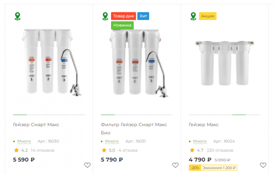Image resolution: width=273 pixels, height=174 pixels.
Task: Open Фильтр Гейзер Смарт Макс Био title link
Action: [x=134, y=125]
